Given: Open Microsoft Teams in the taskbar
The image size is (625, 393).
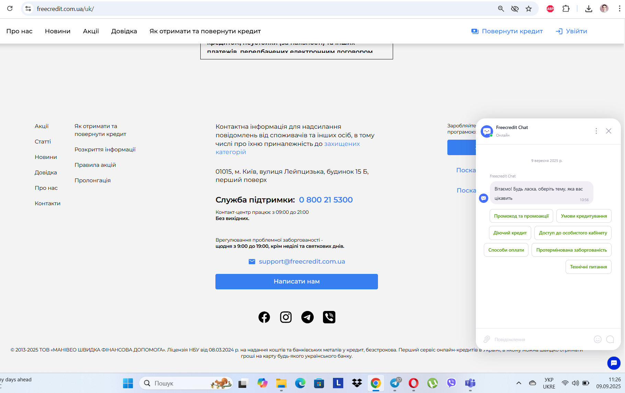Looking at the screenshot, I should (x=470, y=383).
